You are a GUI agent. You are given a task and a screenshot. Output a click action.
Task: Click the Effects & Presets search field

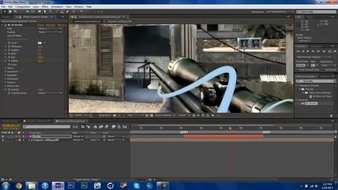point(316,81)
